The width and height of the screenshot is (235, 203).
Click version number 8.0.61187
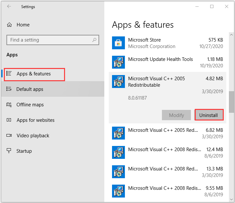pos(137,98)
